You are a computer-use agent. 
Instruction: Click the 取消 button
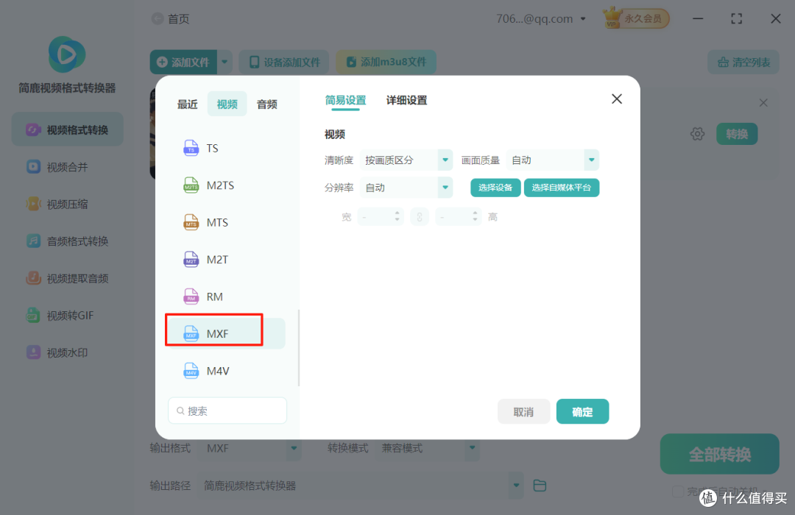[x=524, y=411]
